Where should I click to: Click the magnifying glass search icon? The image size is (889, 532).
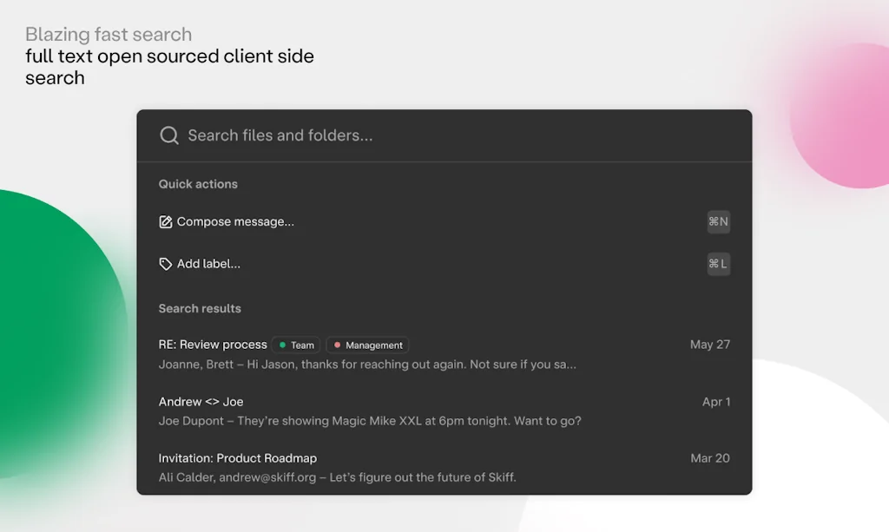(169, 135)
